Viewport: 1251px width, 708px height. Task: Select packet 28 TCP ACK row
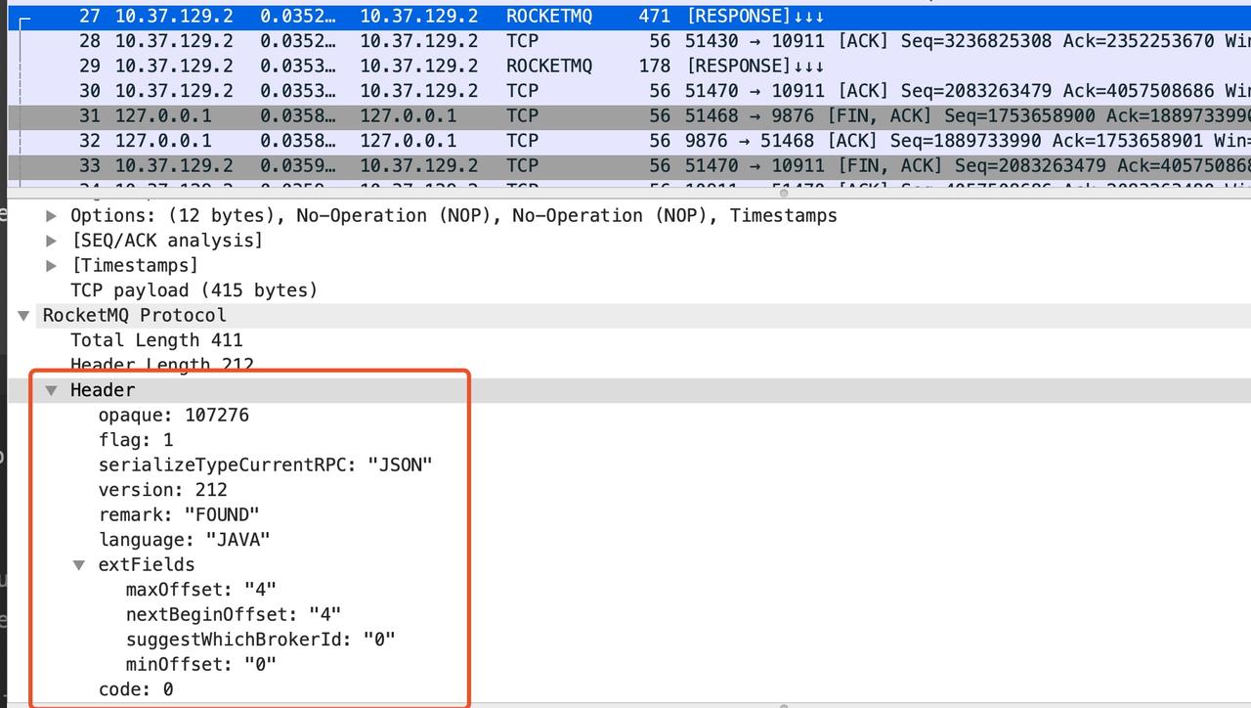pyautogui.click(x=629, y=41)
